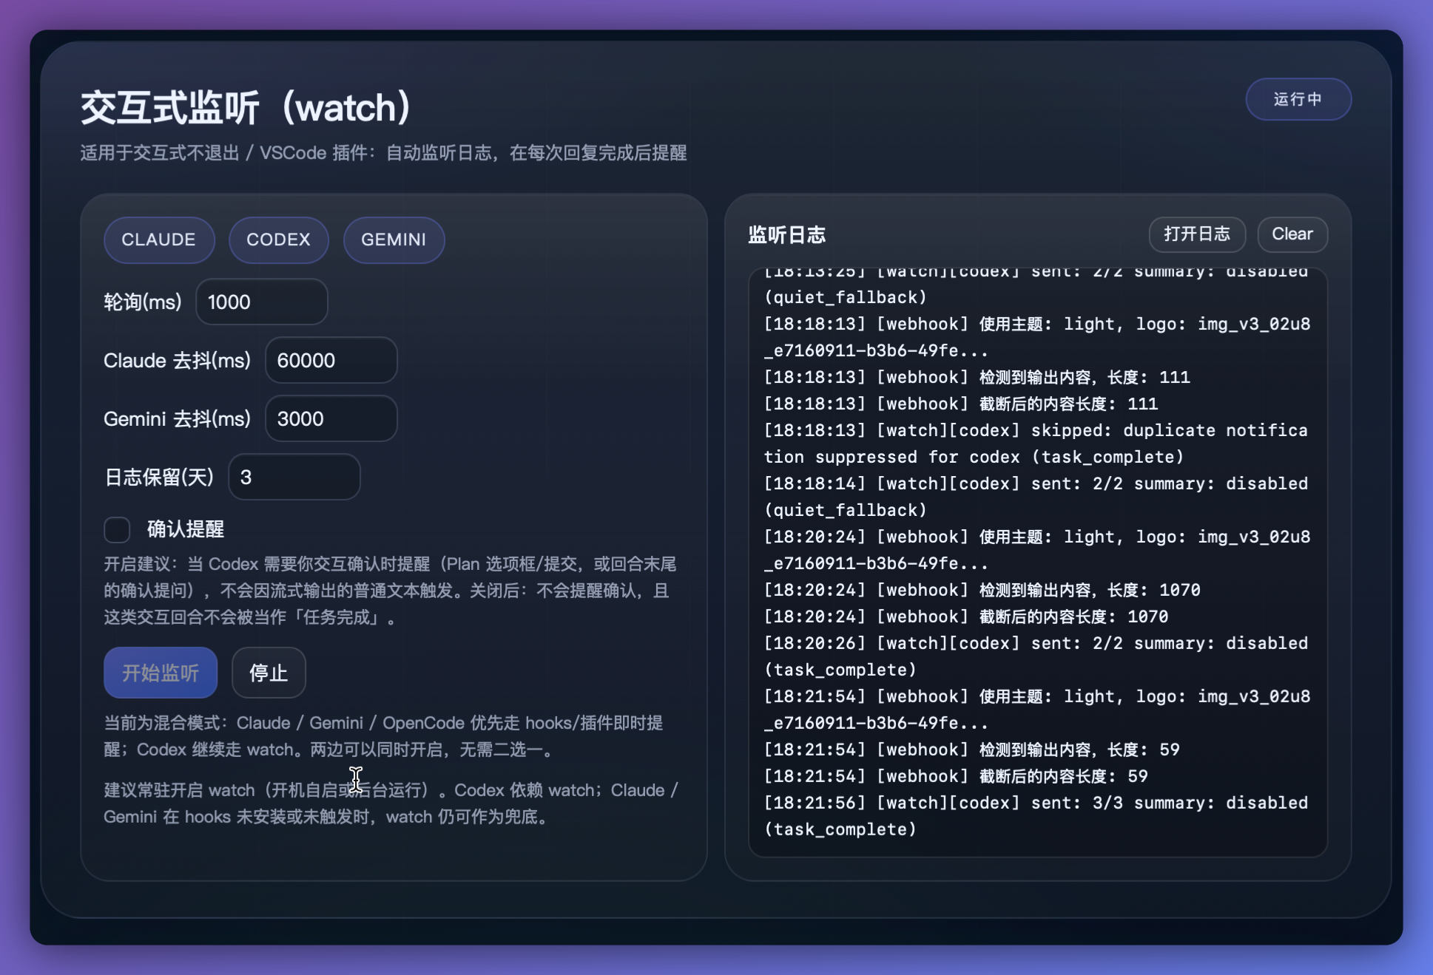Click the 监听日志 panel heading
The width and height of the screenshot is (1433, 975).
point(787,235)
